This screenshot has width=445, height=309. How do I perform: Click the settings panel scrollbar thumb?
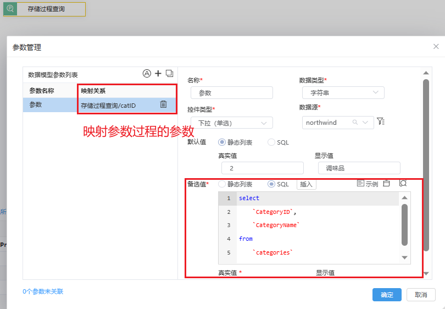(426, 165)
